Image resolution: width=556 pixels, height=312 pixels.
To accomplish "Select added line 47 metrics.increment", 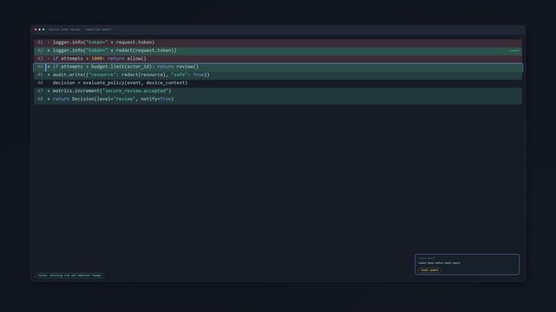I will coord(278,91).
